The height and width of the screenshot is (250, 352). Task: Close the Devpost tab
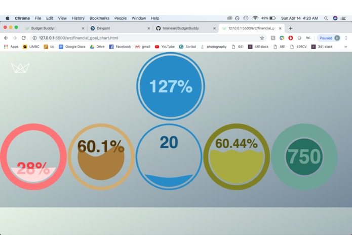(x=148, y=28)
